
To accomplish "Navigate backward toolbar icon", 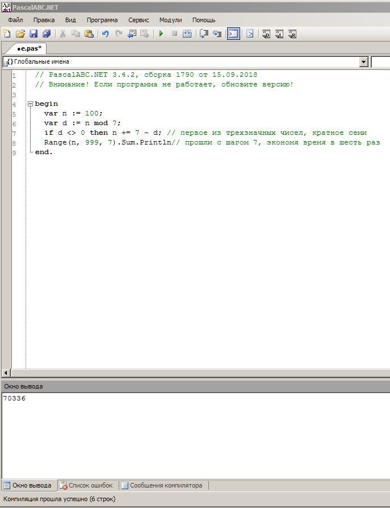I will coord(132,34).
